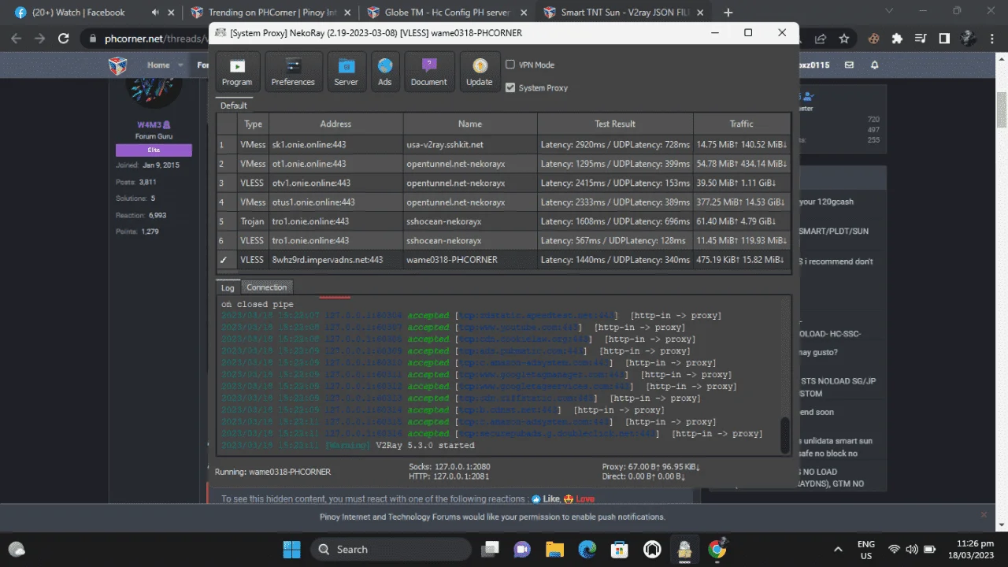
Task: Click the Test Result column header
Action: click(x=615, y=124)
